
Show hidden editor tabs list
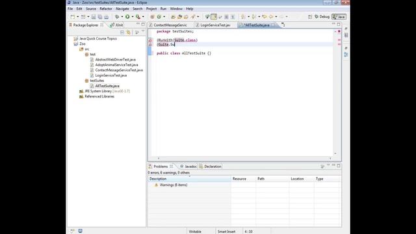(283, 25)
